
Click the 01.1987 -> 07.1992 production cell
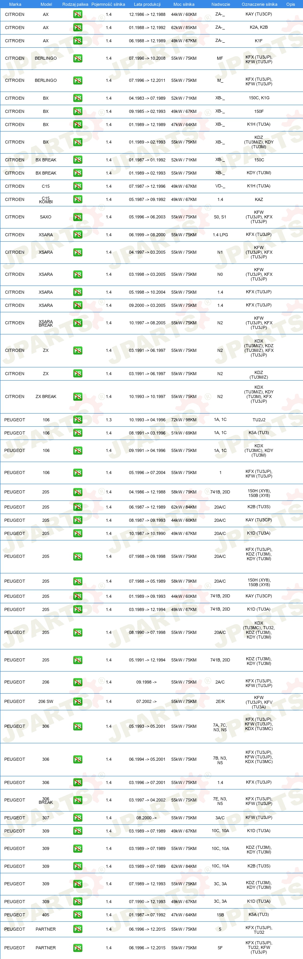pyautogui.click(x=147, y=915)
